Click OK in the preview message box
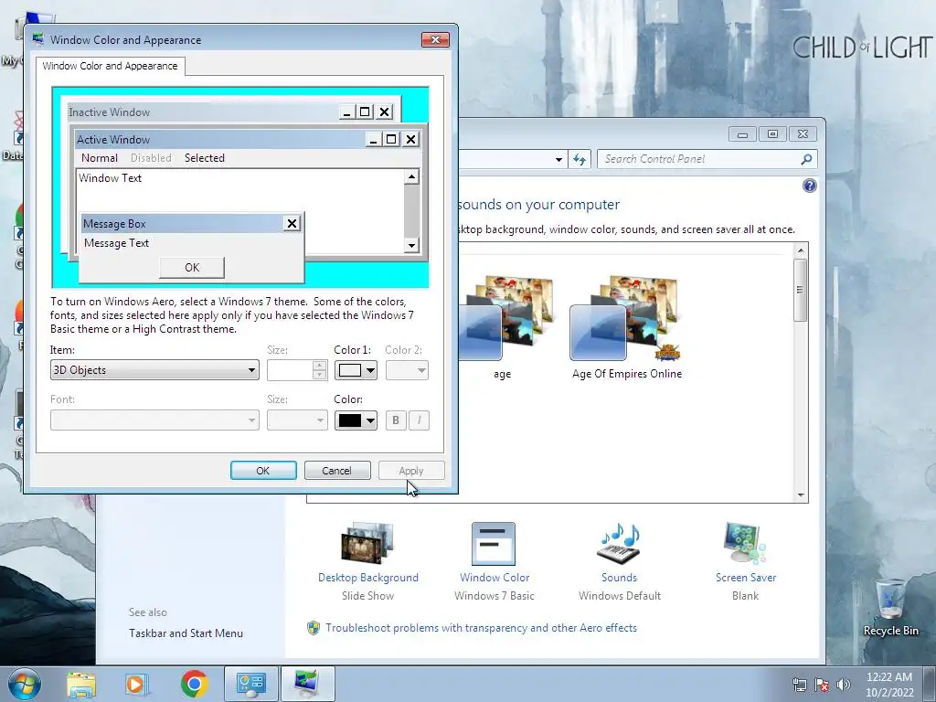This screenshot has height=702, width=936. pyautogui.click(x=192, y=268)
